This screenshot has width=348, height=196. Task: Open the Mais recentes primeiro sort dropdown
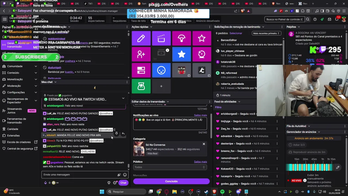(266, 33)
